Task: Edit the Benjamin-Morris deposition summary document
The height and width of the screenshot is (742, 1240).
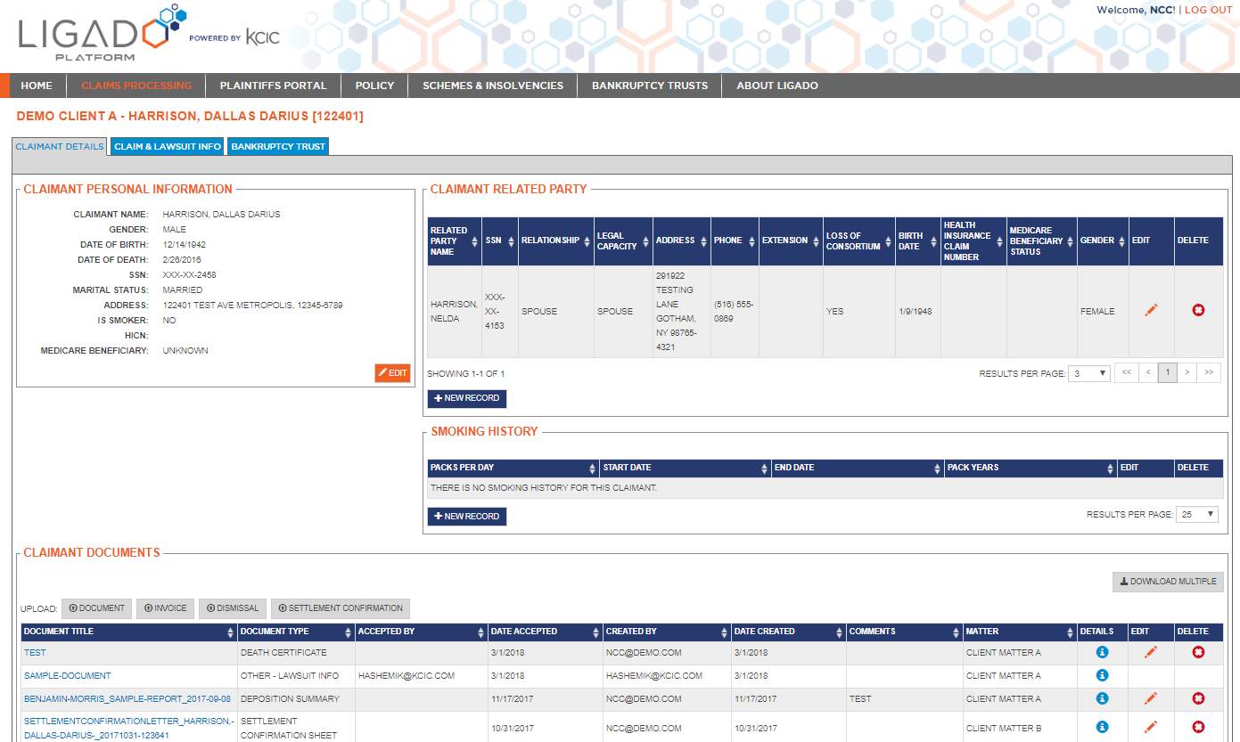Action: (1151, 698)
